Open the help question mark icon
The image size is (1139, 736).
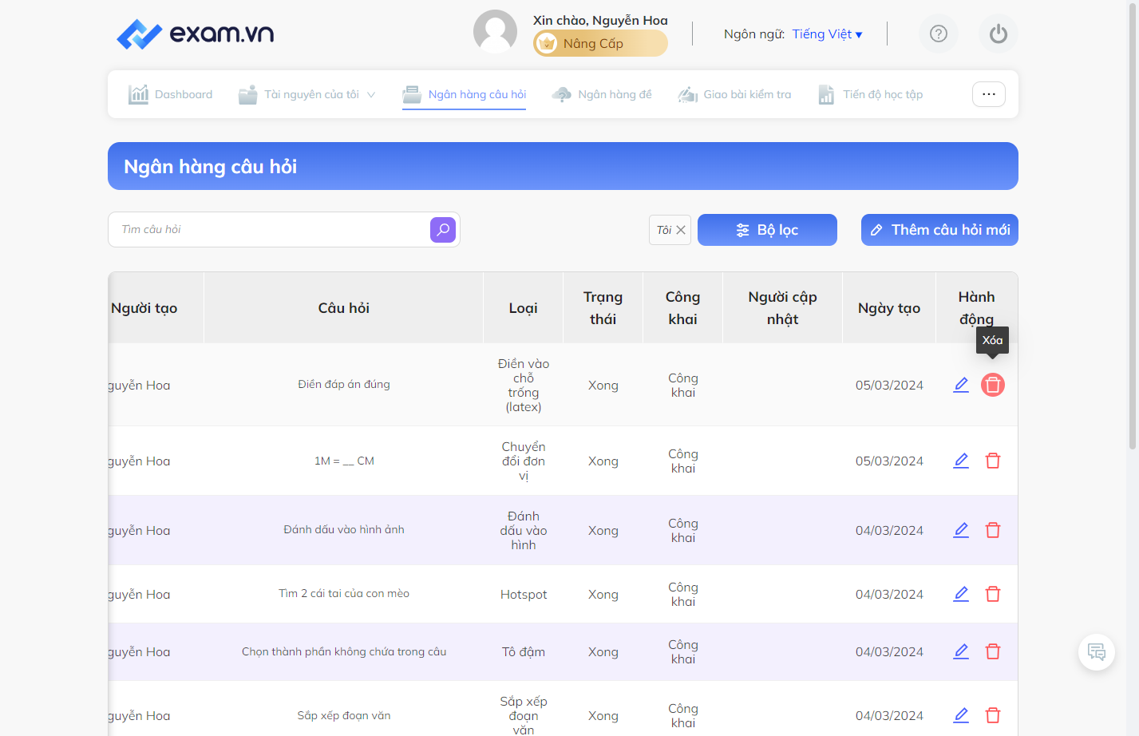(x=939, y=34)
